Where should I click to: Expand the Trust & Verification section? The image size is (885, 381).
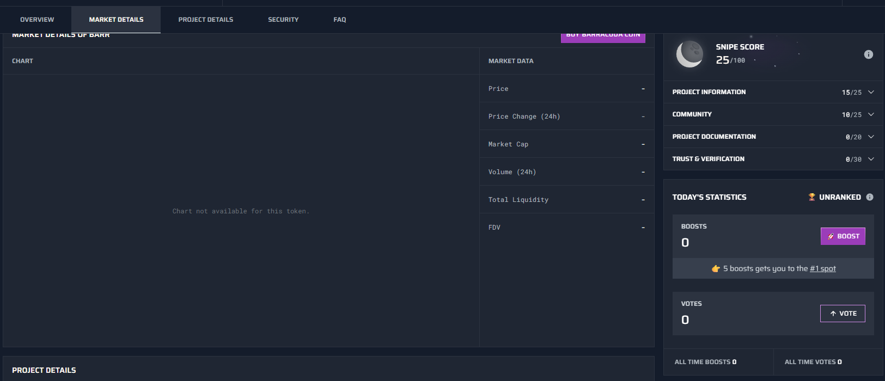click(x=773, y=159)
